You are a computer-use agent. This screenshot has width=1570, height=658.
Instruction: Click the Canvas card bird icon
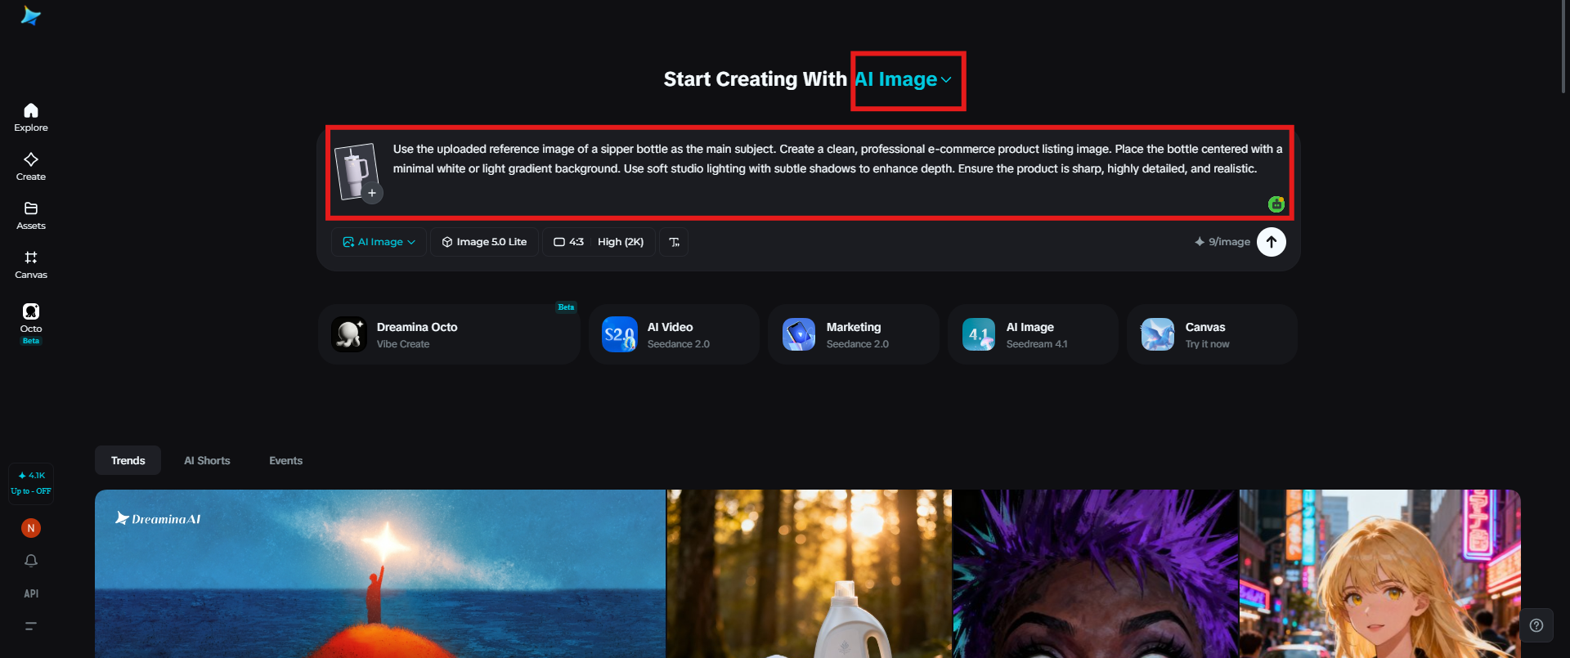pyautogui.click(x=1158, y=334)
